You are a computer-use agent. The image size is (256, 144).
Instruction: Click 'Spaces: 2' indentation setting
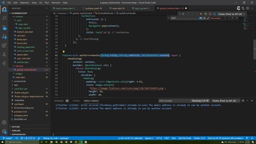click(149, 138)
